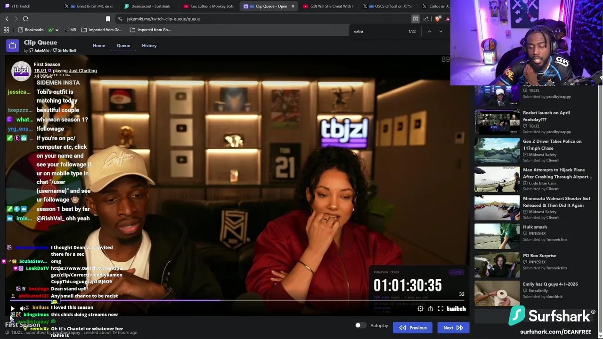Switch to OSCS Official on X tab
This screenshot has width=603, height=339.
pos(389,6)
